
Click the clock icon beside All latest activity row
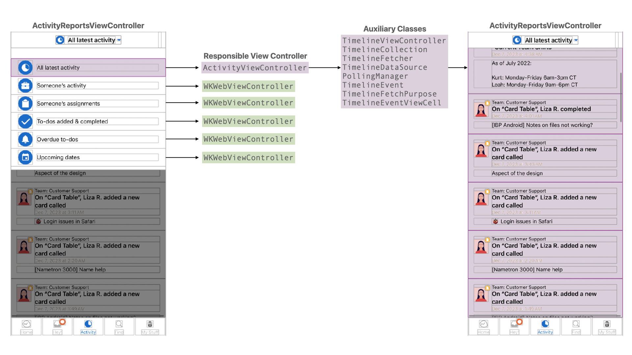(25, 68)
